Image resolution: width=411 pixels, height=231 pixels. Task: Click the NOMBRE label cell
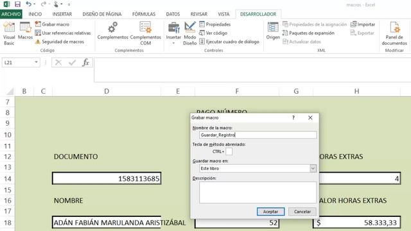pyautogui.click(x=69, y=201)
